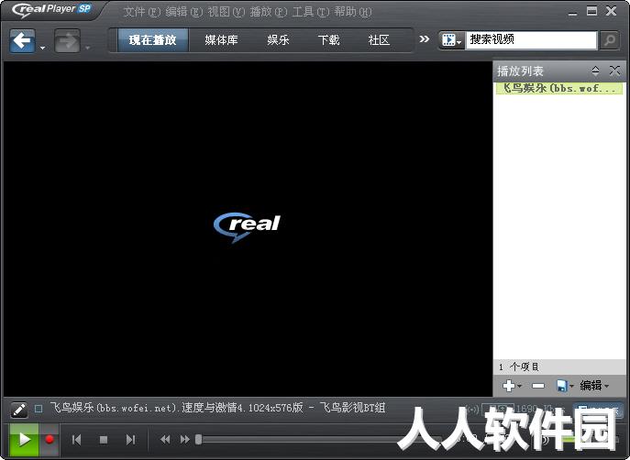Click the pencil edit clip info icon
This screenshot has width=630, height=460.
click(x=19, y=410)
